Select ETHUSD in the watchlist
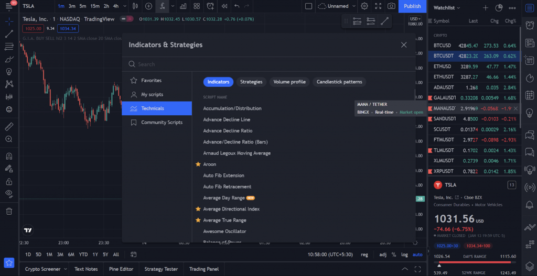The height and width of the screenshot is (276, 537). pyautogui.click(x=474, y=67)
